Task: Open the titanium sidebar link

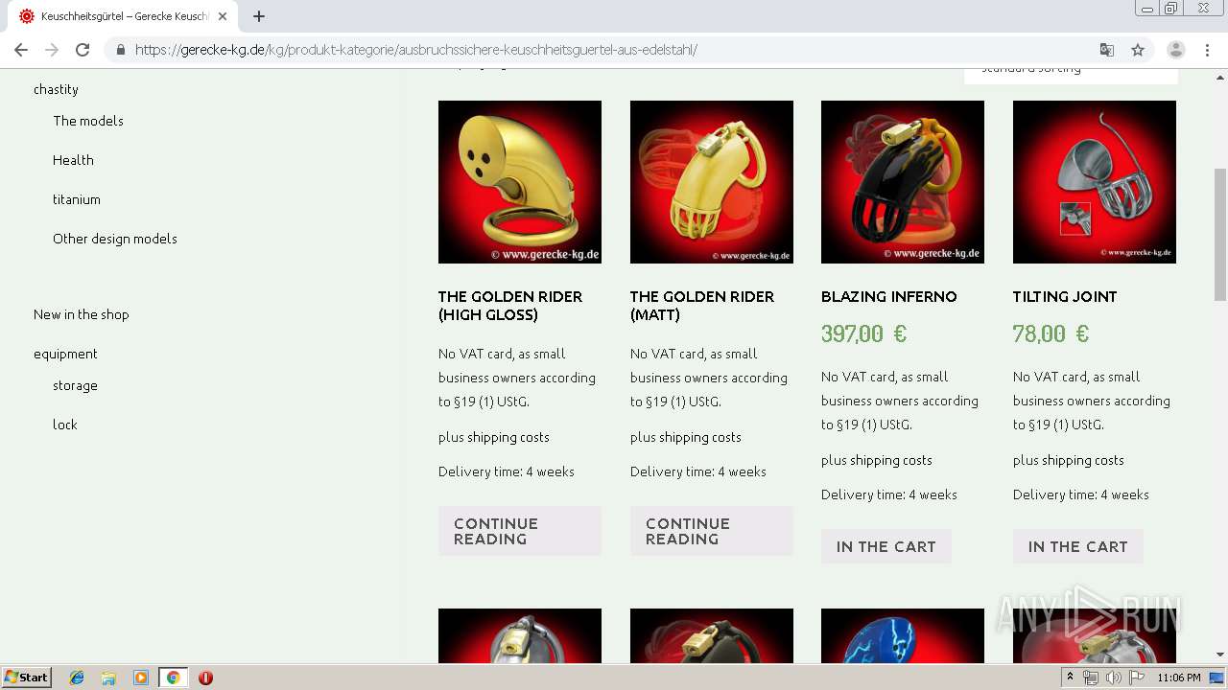Action: (x=77, y=199)
